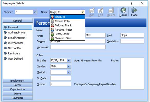The height and width of the screenshot is (102, 150).
Task: Show the Next of Kin page
Action: coord(14,48)
